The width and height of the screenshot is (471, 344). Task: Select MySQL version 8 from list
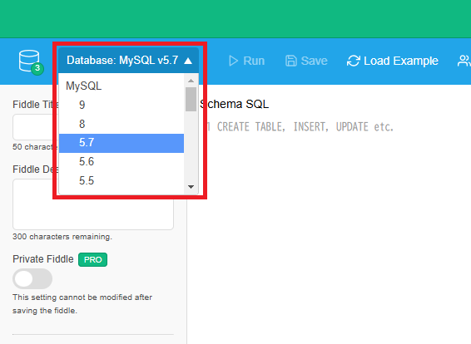(121, 124)
